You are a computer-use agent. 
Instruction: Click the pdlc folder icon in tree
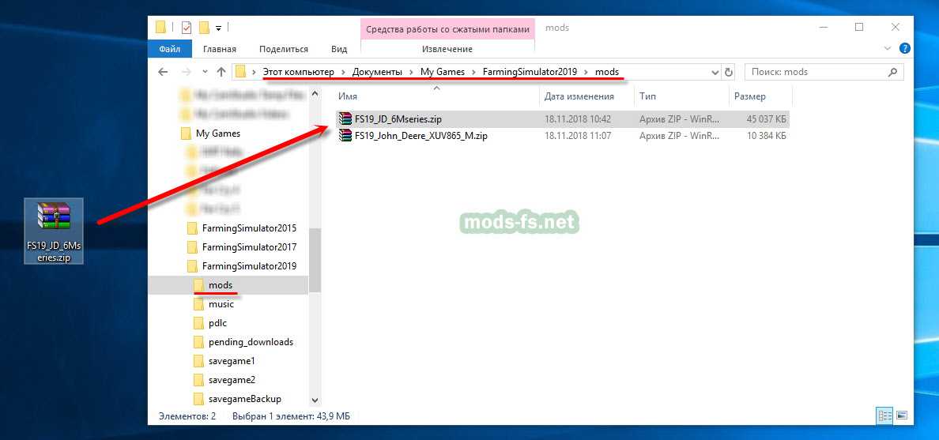(199, 323)
